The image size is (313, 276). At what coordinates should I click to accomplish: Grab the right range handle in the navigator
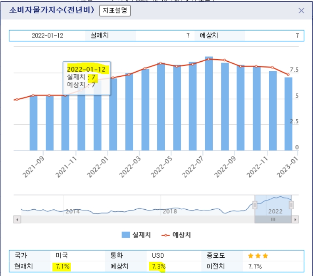(x=291, y=205)
